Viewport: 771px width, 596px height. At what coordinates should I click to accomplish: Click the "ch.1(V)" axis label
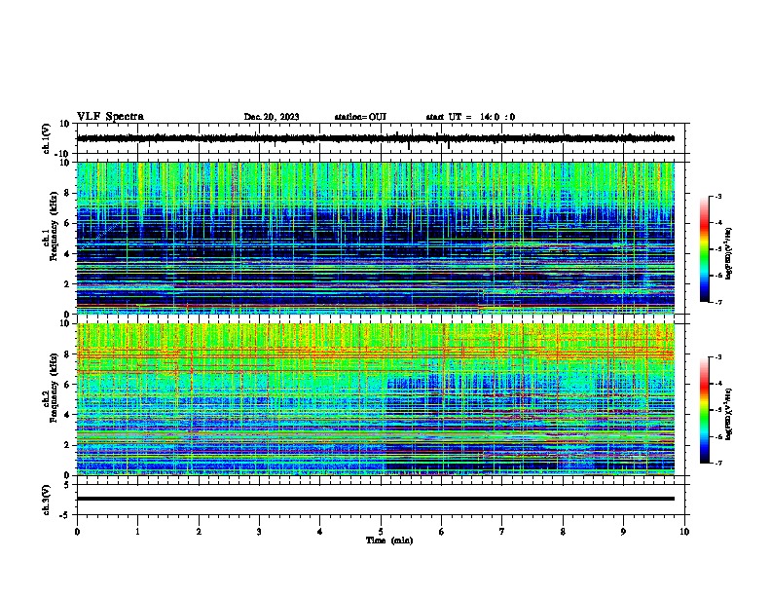click(47, 138)
